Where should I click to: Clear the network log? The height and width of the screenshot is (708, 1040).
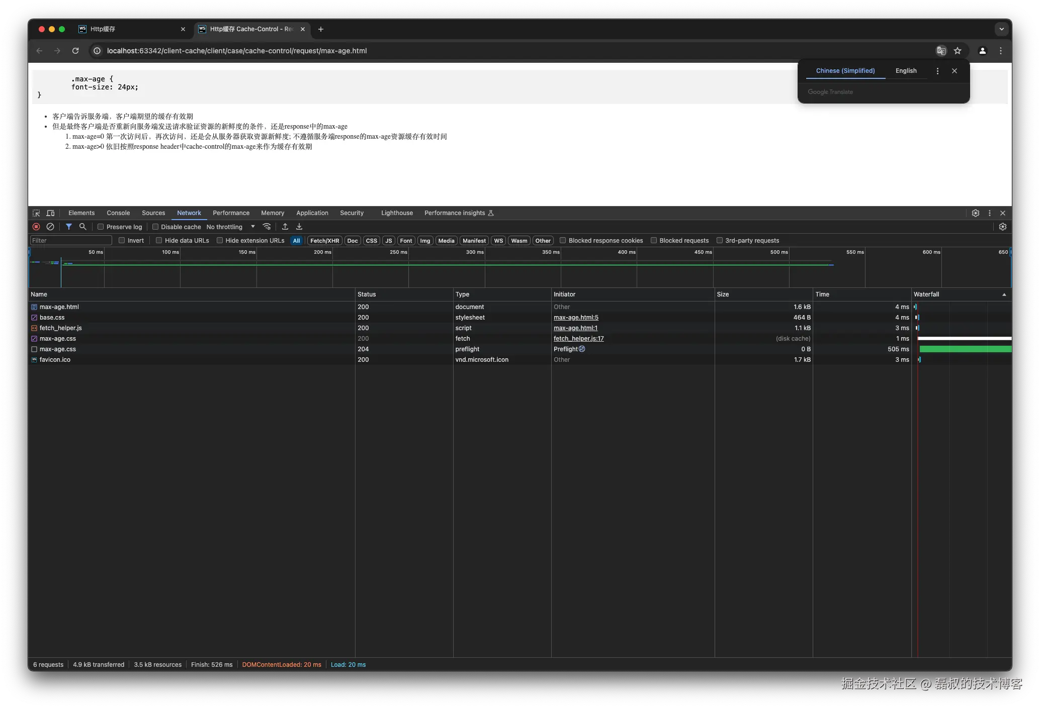[50, 227]
